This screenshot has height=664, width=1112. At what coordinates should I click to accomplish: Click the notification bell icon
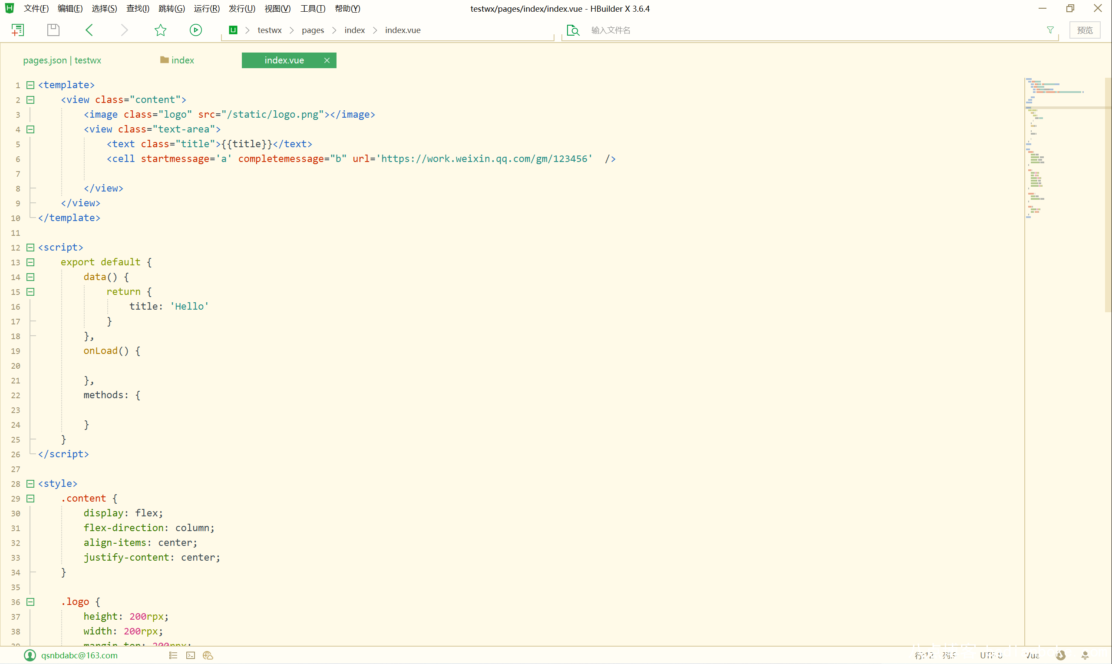1085,655
